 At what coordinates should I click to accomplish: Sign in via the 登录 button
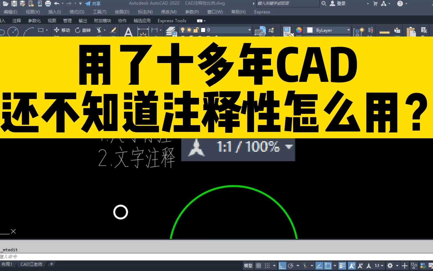tap(338, 3)
